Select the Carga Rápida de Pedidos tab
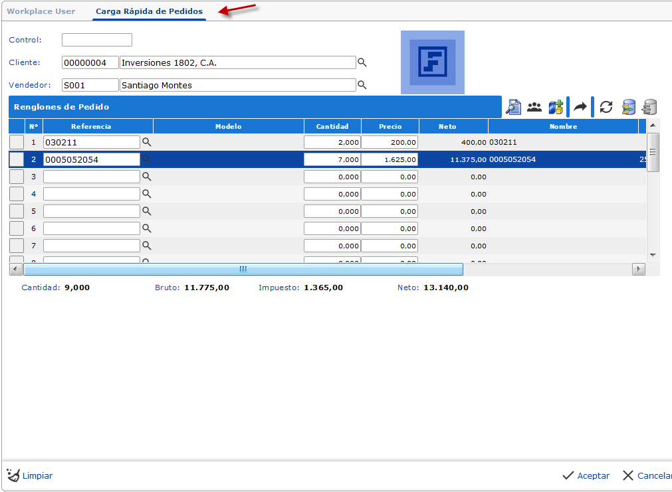672x492 pixels. [x=149, y=11]
